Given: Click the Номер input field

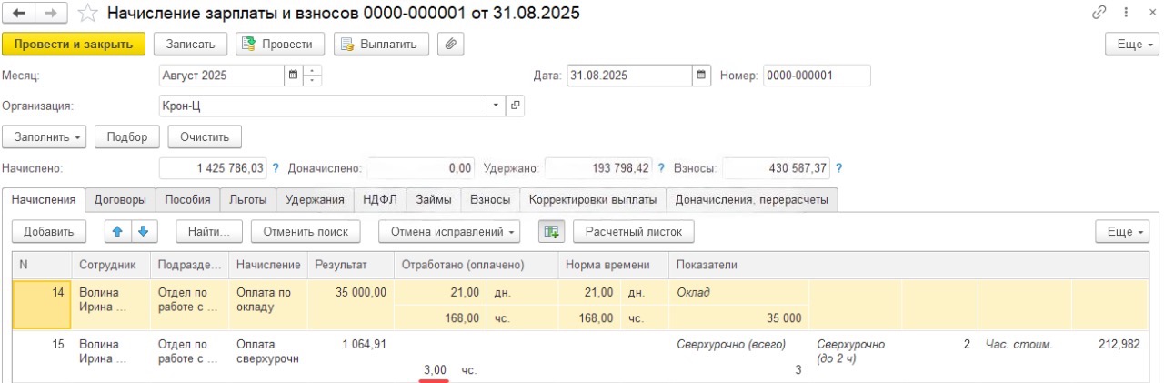Looking at the screenshot, I should click(816, 76).
